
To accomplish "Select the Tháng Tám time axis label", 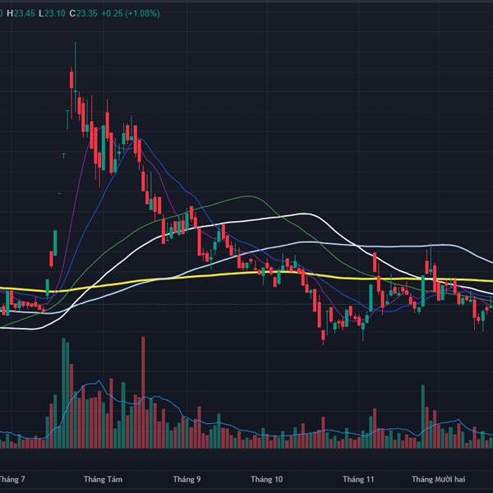I will click(103, 479).
